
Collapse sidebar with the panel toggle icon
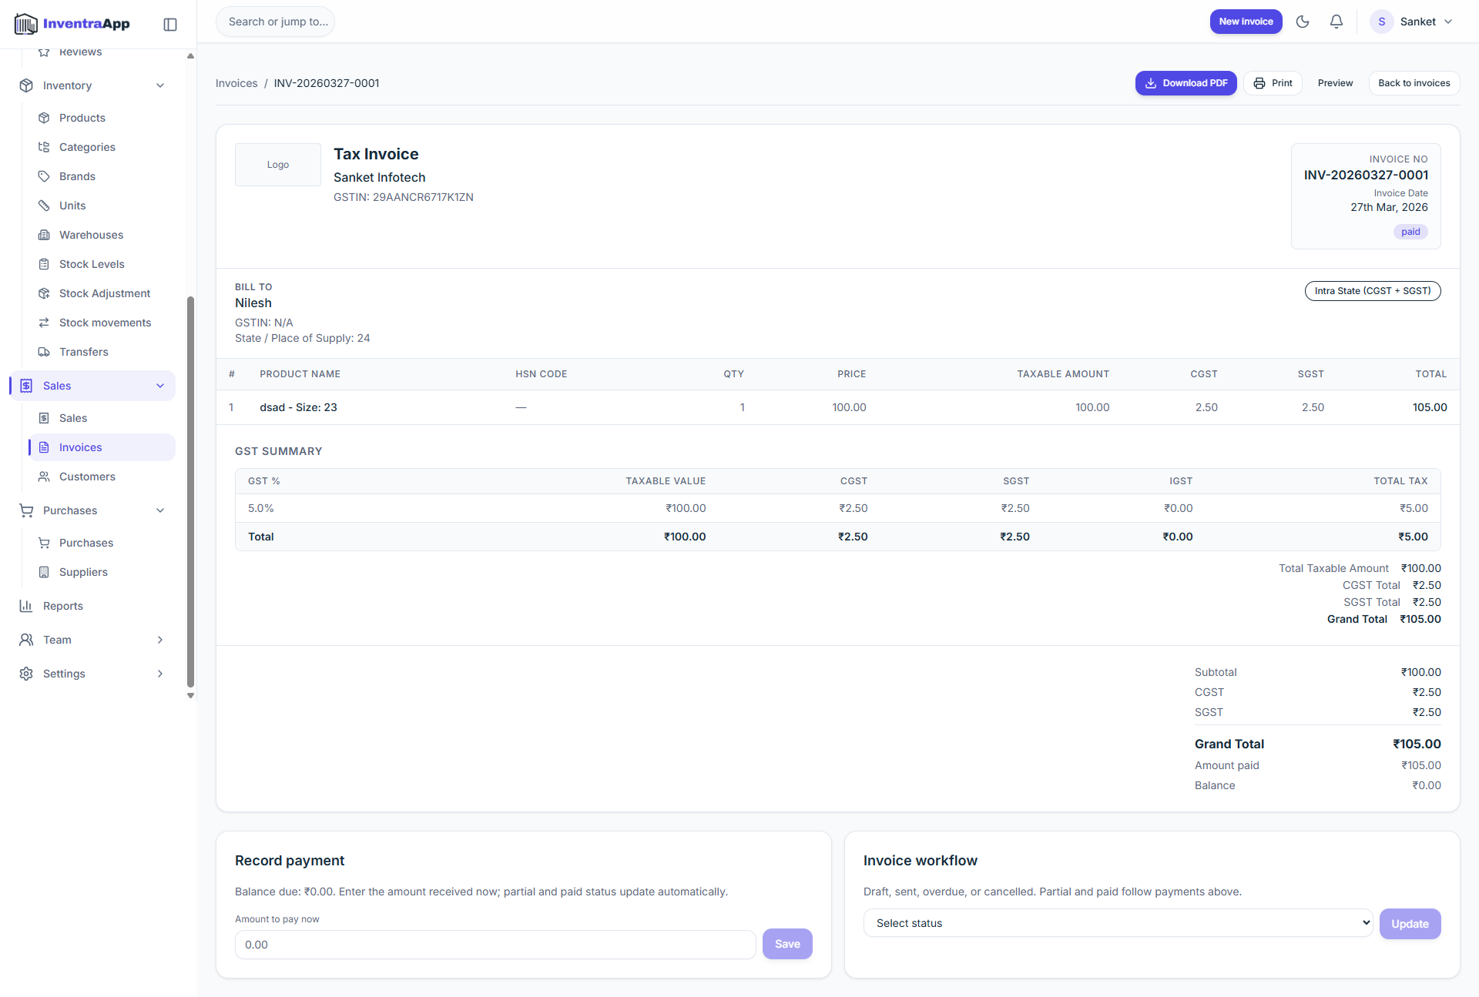[x=170, y=25]
